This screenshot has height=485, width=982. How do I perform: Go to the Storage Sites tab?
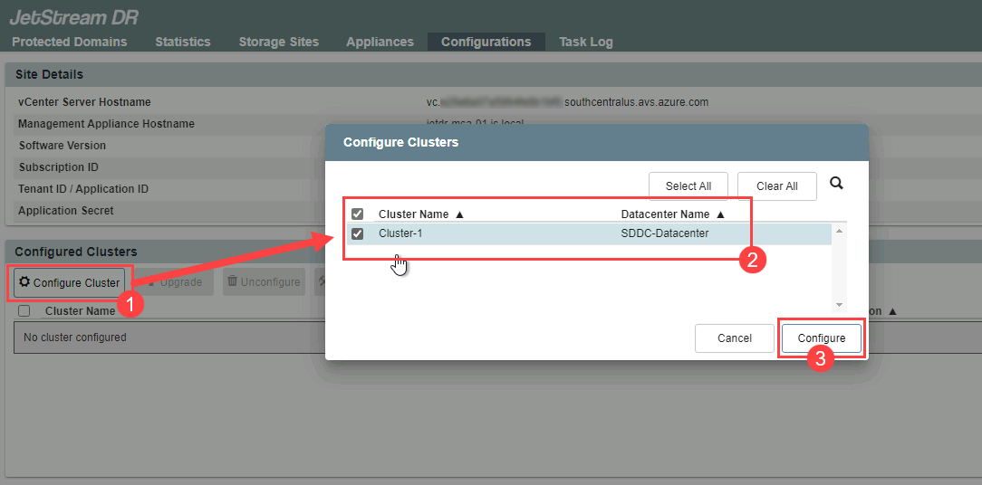click(x=278, y=42)
